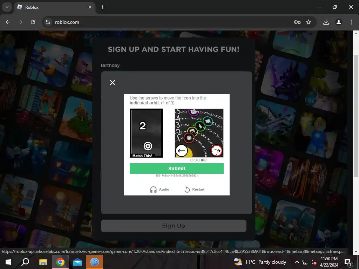Screen dimensions: 359x269
Task: Open the saved passwords key icon
Action: tap(297, 22)
